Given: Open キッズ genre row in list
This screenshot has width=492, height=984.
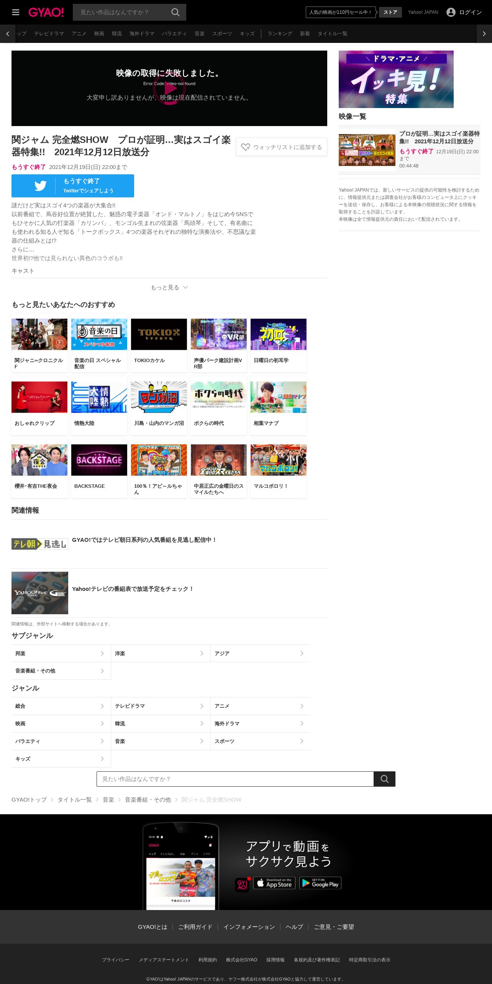Looking at the screenshot, I should [x=61, y=759].
